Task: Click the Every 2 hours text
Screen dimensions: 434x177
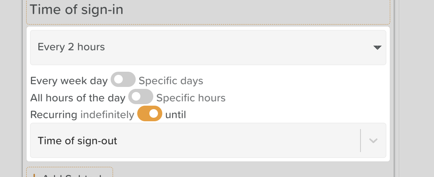Action: [71, 48]
